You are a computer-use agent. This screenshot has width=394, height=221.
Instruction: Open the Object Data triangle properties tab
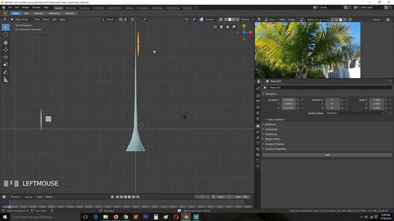pos(258,143)
